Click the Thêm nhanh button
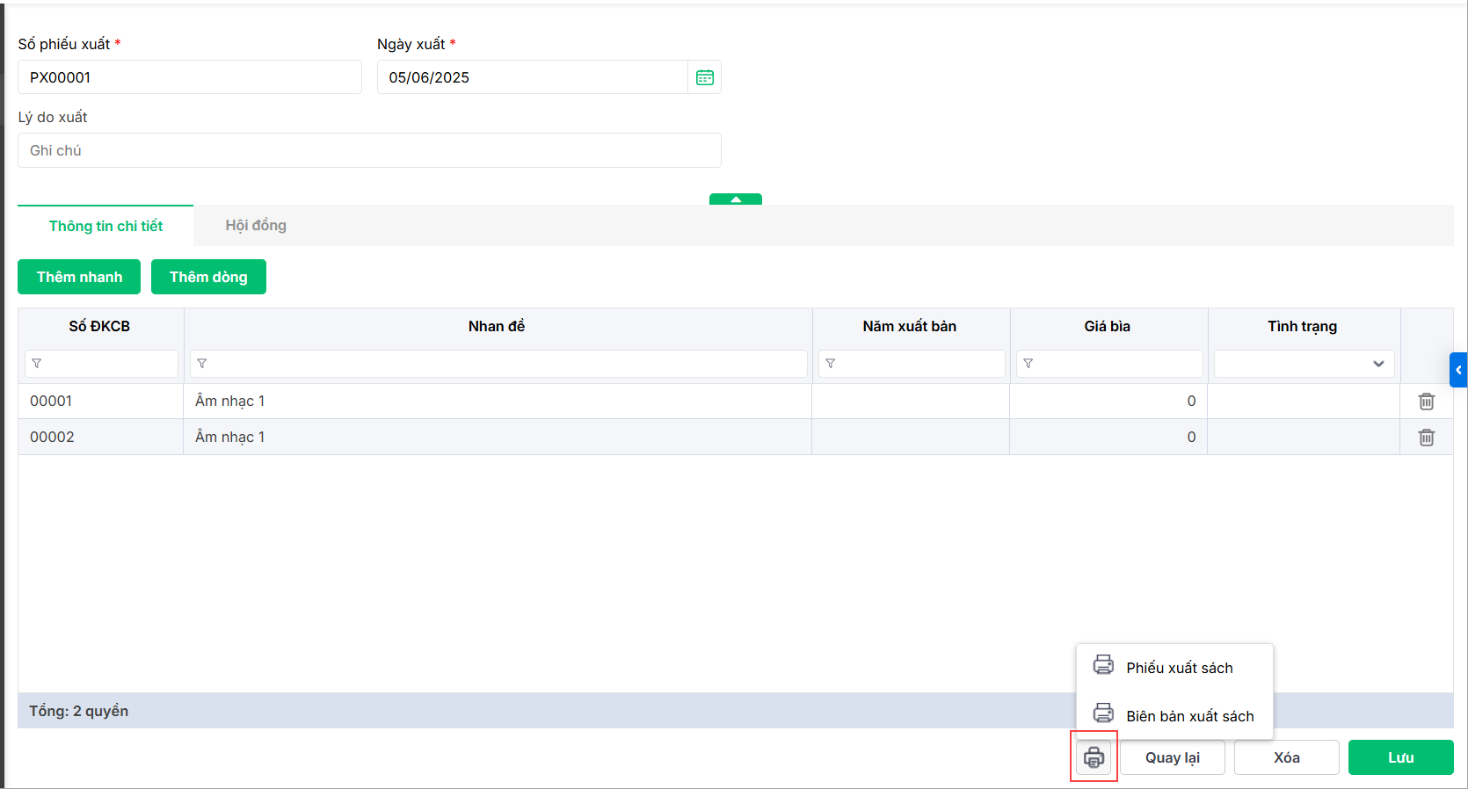1468x789 pixels. tap(79, 277)
